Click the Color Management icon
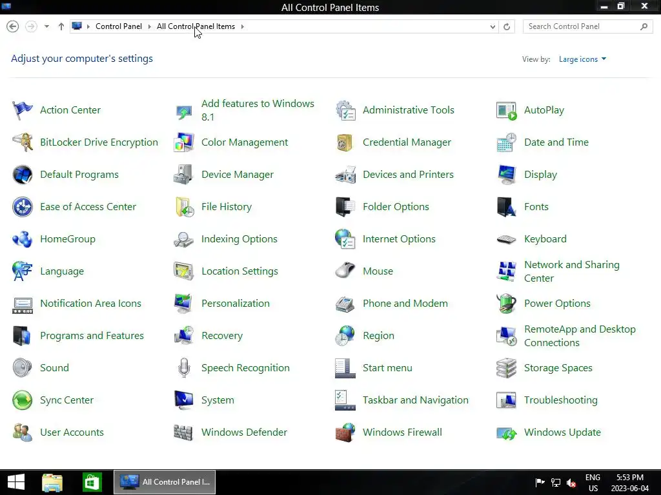 (x=184, y=142)
